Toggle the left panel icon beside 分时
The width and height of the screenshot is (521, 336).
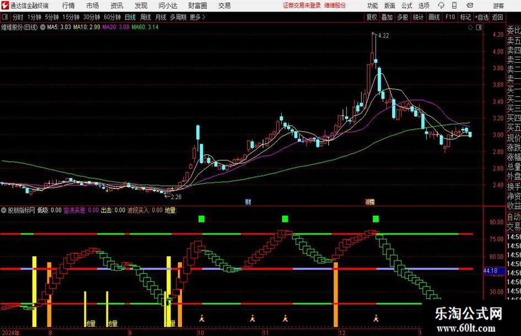pyautogui.click(x=4, y=17)
